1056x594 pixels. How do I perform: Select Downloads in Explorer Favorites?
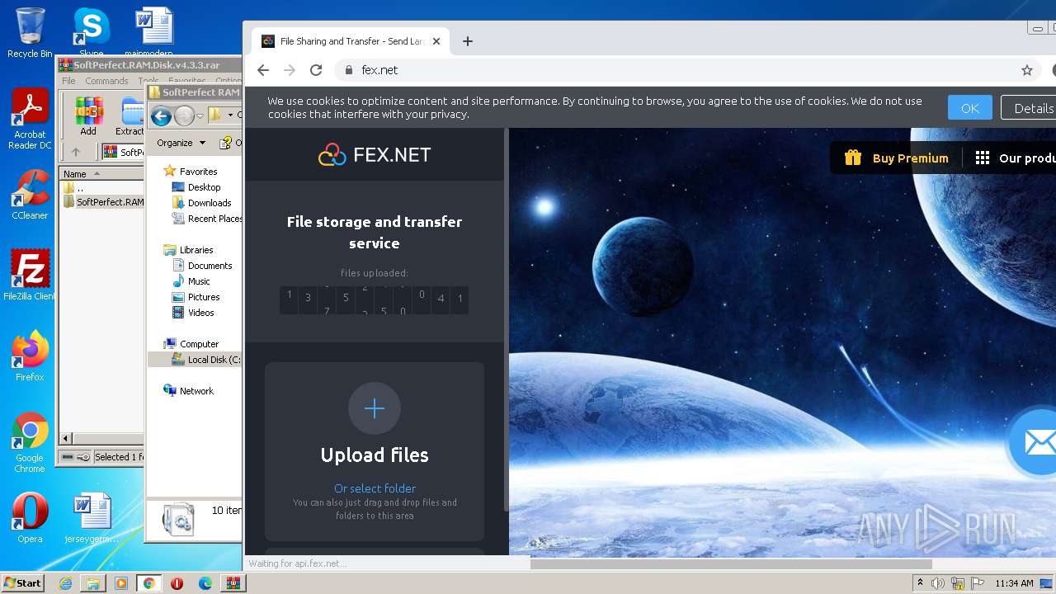209,203
